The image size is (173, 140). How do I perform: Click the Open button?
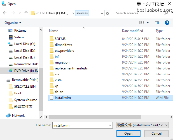click(x=128, y=134)
